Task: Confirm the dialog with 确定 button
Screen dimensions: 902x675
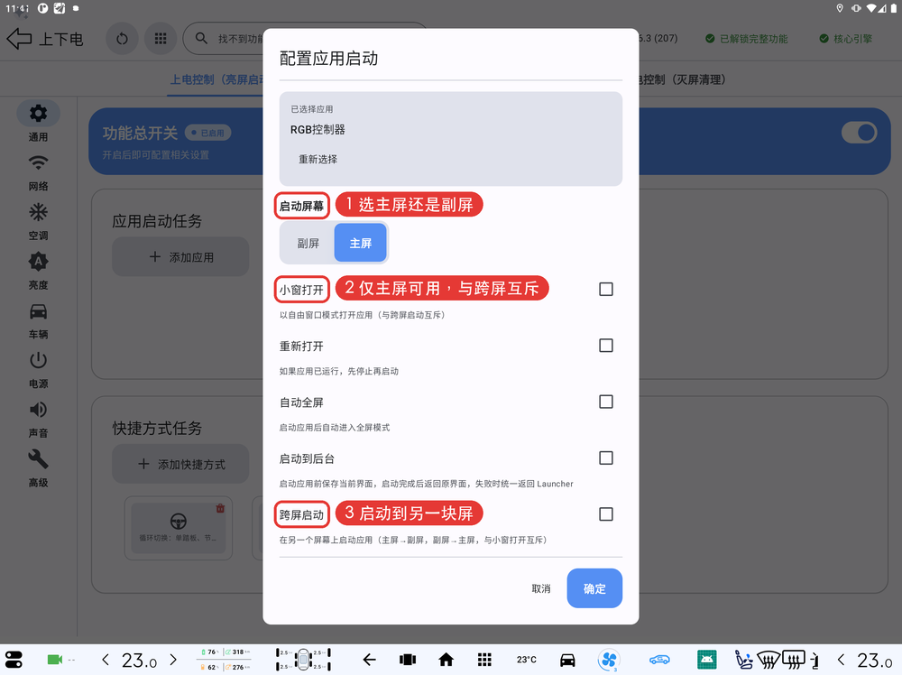Action: 594,588
